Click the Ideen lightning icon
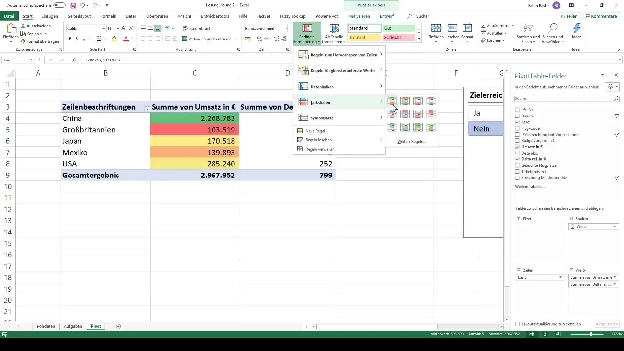The width and height of the screenshot is (624, 351). point(577,31)
